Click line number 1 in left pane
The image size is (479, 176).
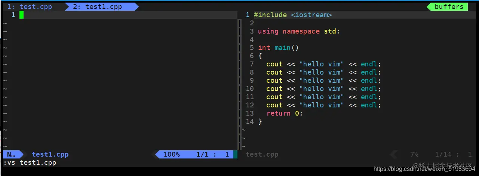[x=13, y=15]
